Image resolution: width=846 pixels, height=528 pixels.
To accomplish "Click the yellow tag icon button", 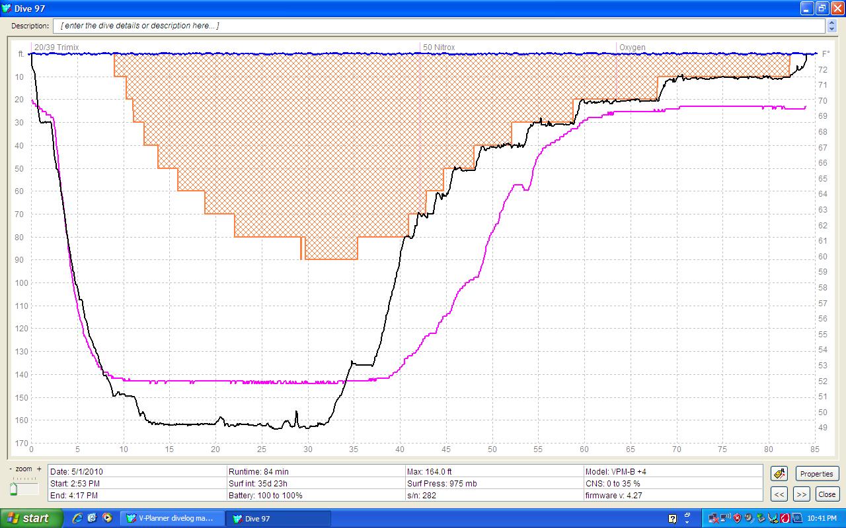I will point(779,474).
